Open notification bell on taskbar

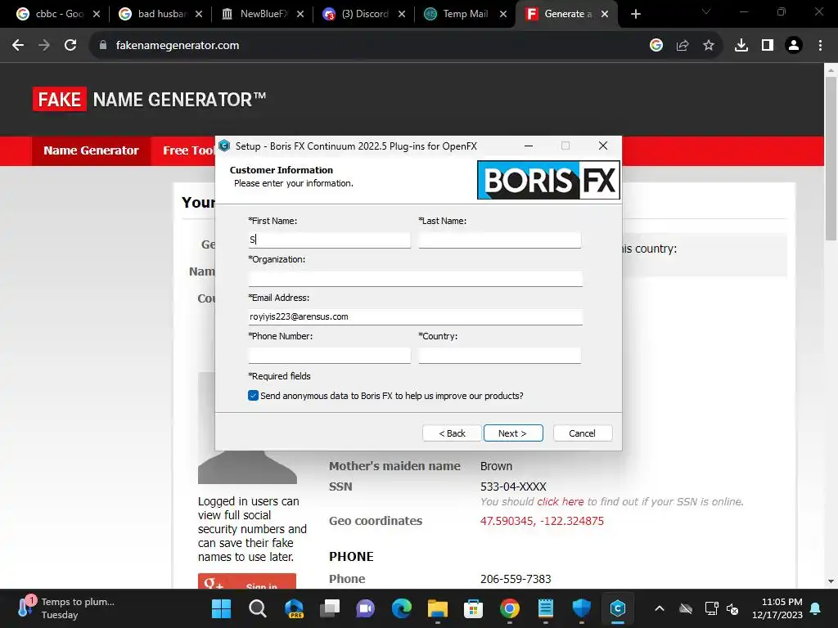816,608
